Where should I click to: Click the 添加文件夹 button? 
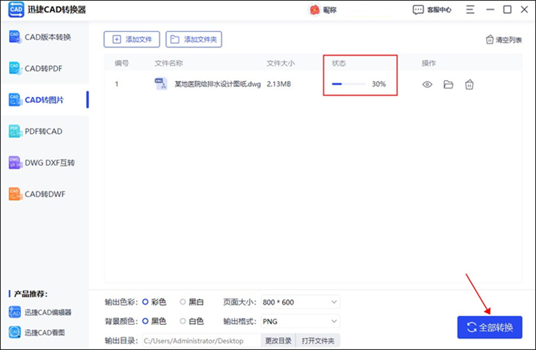194,39
